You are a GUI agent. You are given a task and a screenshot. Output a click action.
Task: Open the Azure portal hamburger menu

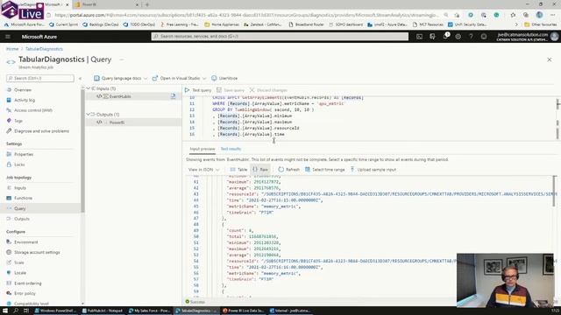8,37
